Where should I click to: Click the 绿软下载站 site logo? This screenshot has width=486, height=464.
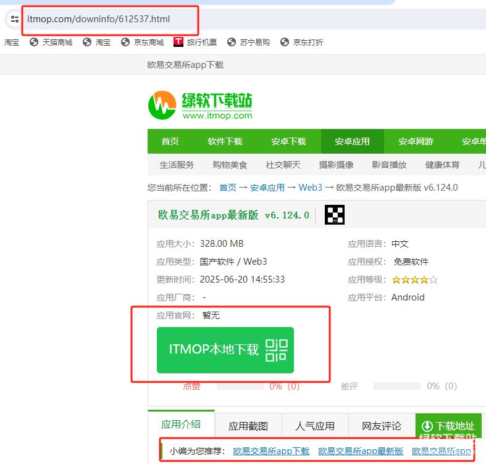coord(200,106)
